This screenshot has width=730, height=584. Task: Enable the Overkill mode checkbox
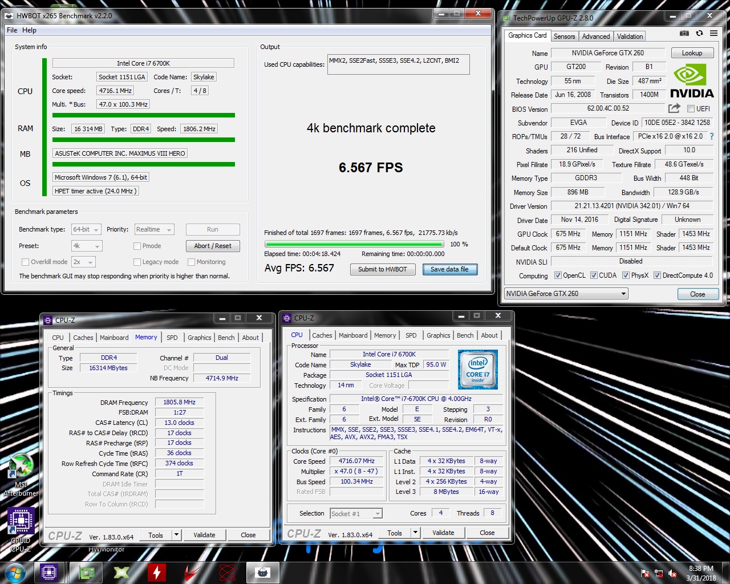(x=25, y=262)
